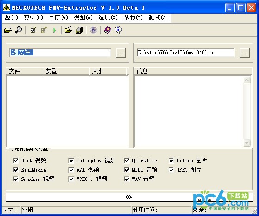259x216 pixels.
Task: Close the FMV-Extractor window
Action: tap(251, 7)
